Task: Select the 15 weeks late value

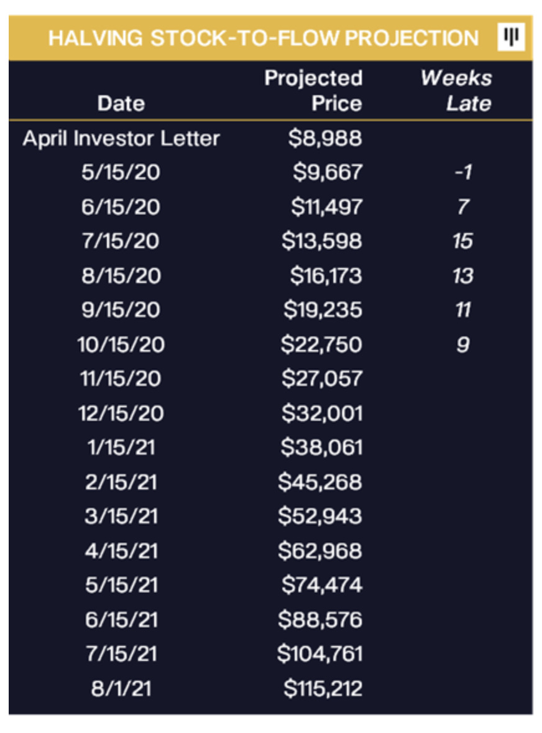Action: point(462,241)
